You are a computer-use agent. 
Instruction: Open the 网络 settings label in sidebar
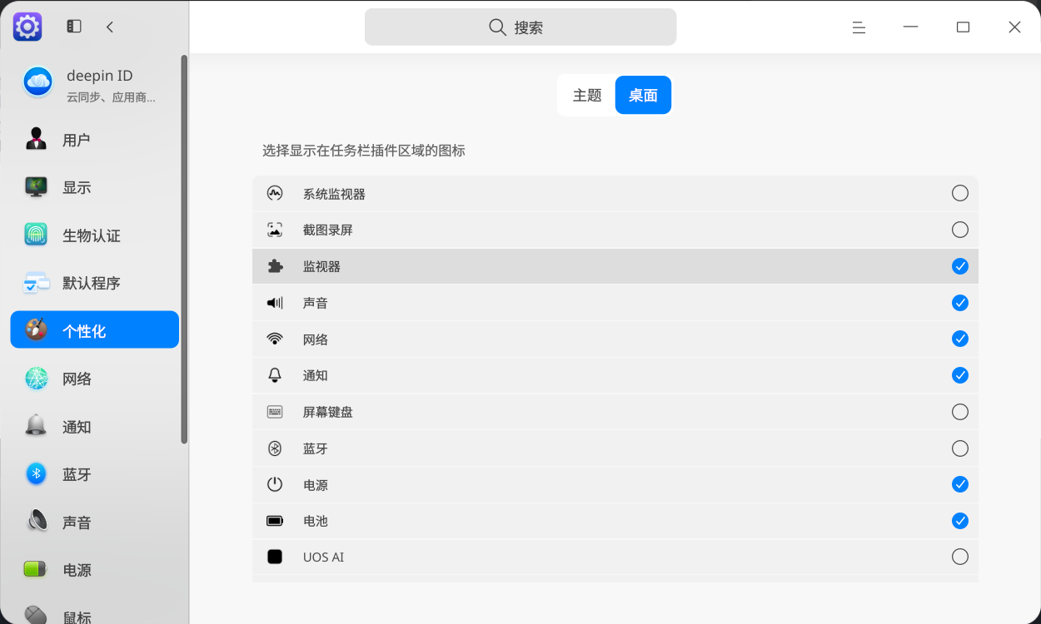point(77,379)
